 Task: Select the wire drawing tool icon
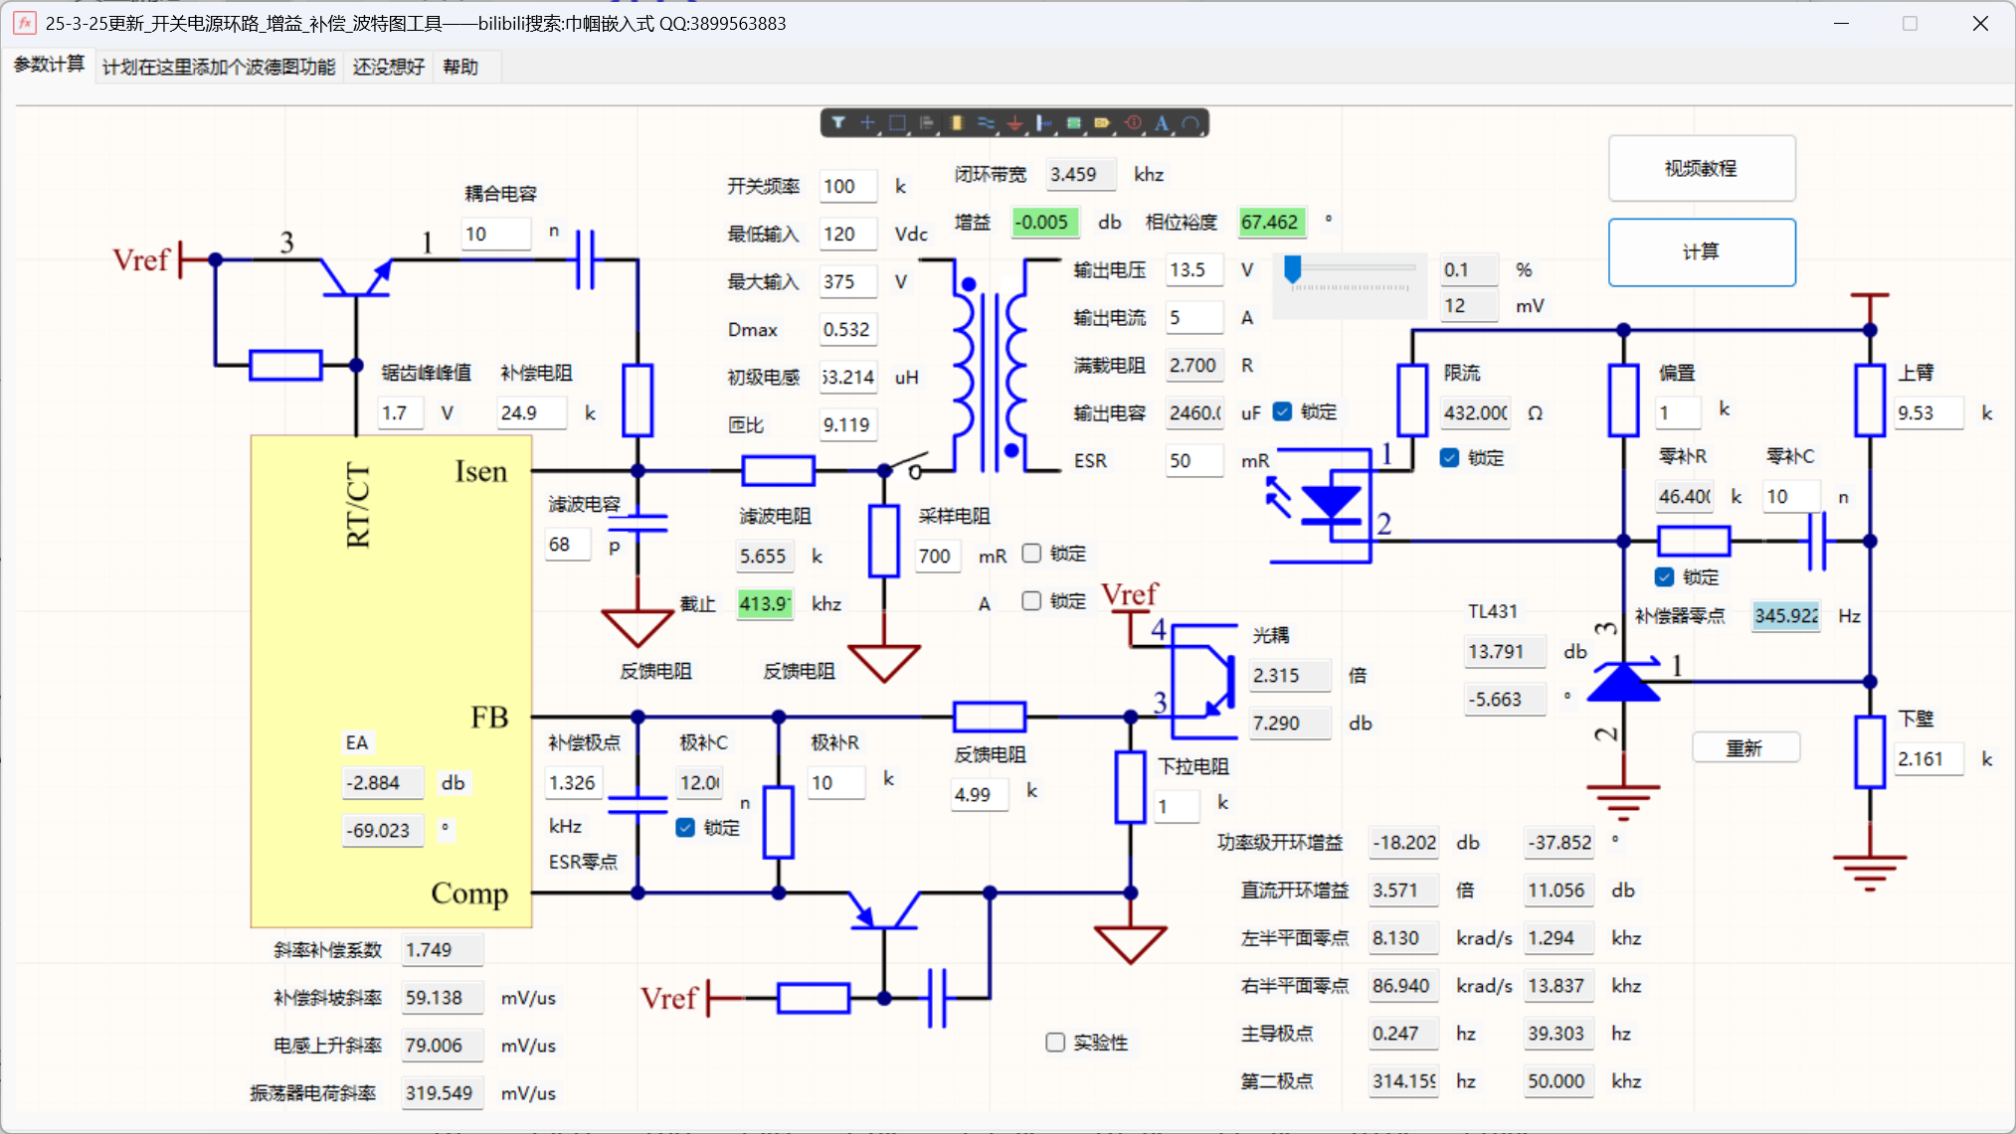(x=986, y=123)
